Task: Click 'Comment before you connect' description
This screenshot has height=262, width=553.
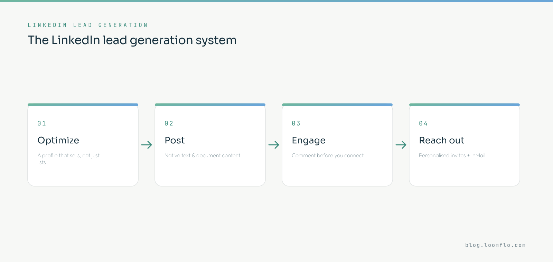Action: [x=328, y=155]
